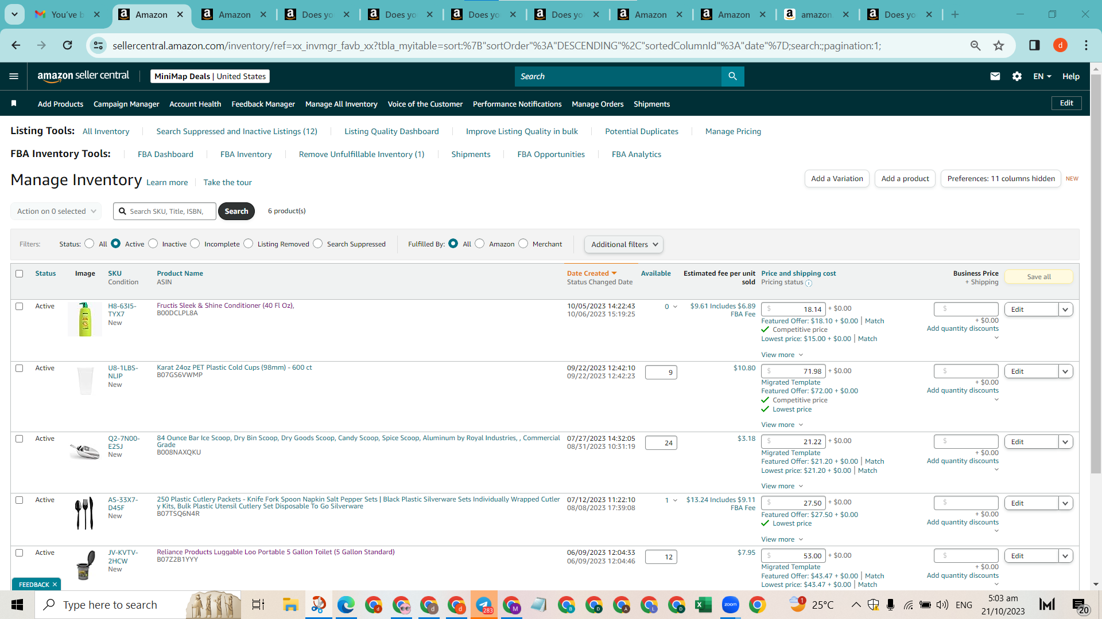Click the Chrome profile avatar
Image resolution: width=1102 pixels, height=619 pixels.
(x=1060, y=45)
